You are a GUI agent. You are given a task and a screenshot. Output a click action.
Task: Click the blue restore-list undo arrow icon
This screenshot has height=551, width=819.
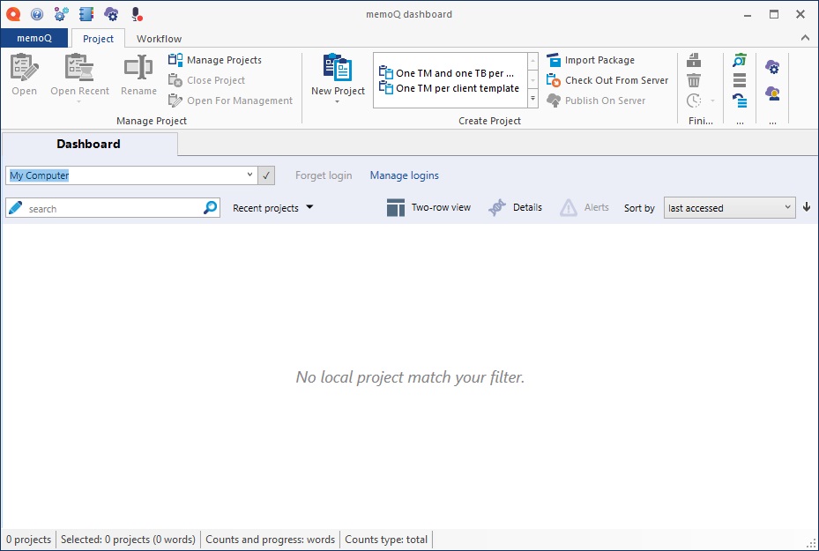click(740, 101)
